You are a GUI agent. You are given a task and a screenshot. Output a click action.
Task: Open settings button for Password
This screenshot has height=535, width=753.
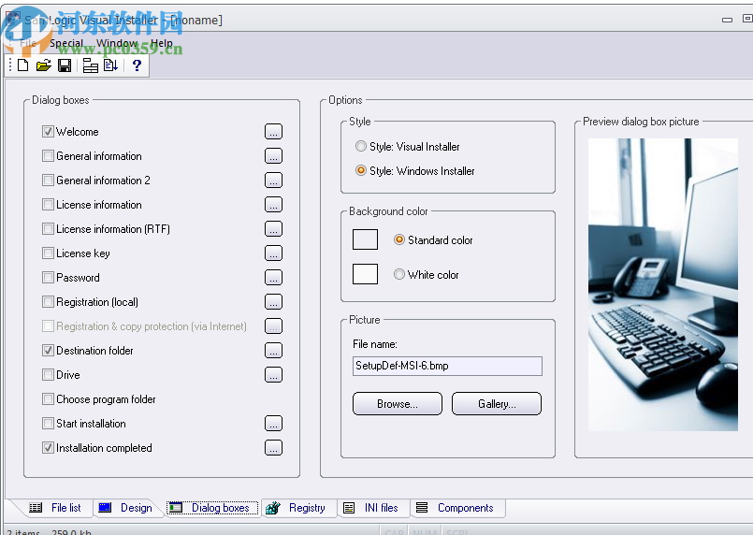273,278
